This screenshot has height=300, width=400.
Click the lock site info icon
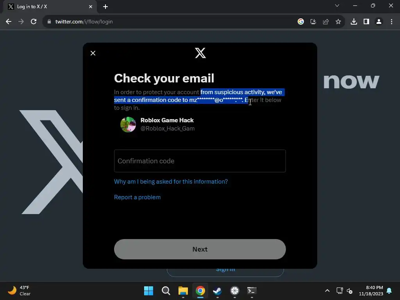point(49,22)
